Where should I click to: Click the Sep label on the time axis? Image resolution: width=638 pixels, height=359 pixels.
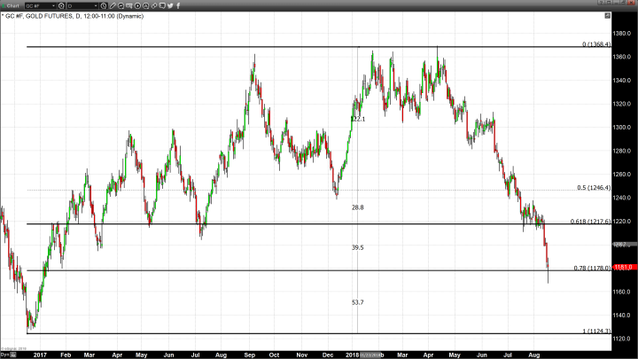point(249,355)
